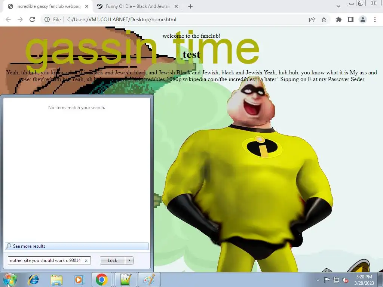Click the share page icon
Screen dimensions: 383x287
click(x=312, y=19)
